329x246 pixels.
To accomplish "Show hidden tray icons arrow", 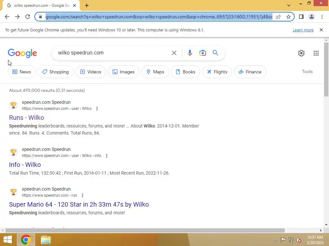I will click(275, 240).
